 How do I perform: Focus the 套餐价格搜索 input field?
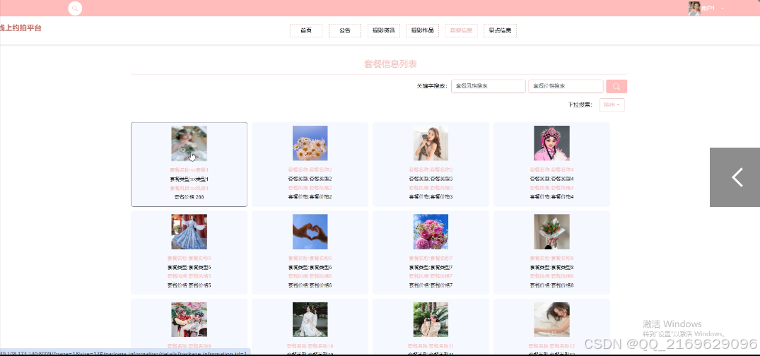click(x=566, y=86)
